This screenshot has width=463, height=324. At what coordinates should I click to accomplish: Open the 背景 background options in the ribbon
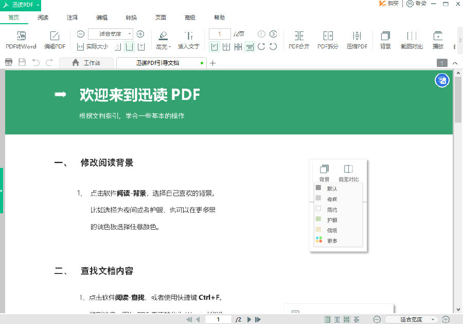tap(385, 41)
